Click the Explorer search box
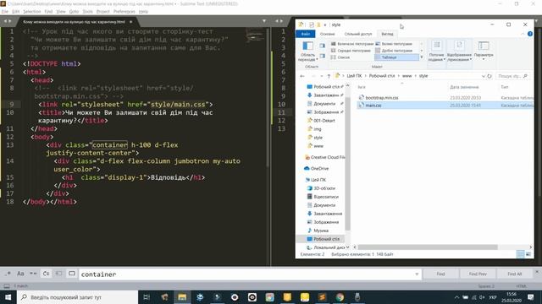Viewport: 542px width, 304px height. (512, 76)
